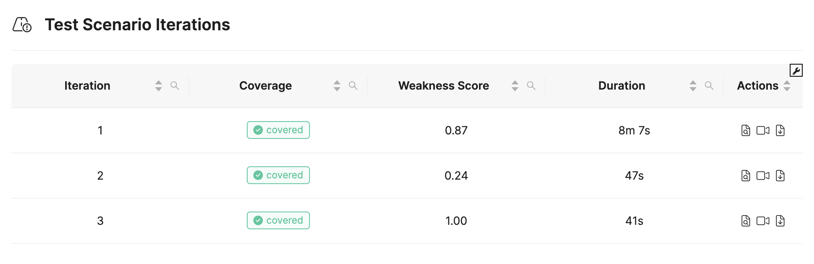Sort table by Coverage column arrows

click(337, 86)
